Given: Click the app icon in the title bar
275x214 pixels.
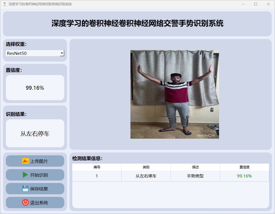Looking at the screenshot, I should pyautogui.click(x=4, y=4).
